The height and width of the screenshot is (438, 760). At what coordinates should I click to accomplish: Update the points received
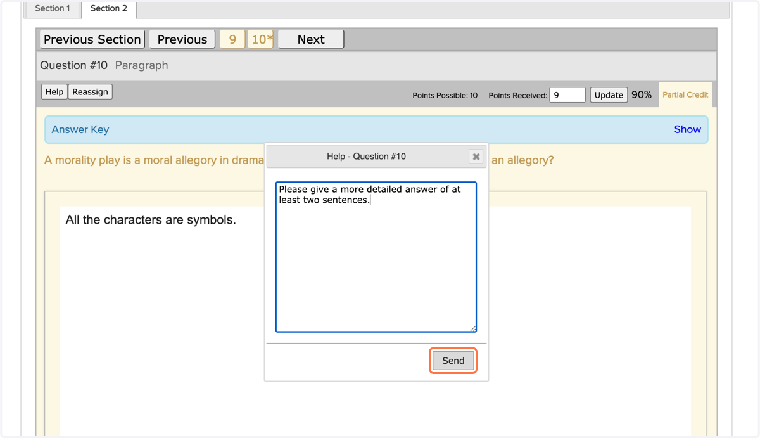tap(609, 95)
